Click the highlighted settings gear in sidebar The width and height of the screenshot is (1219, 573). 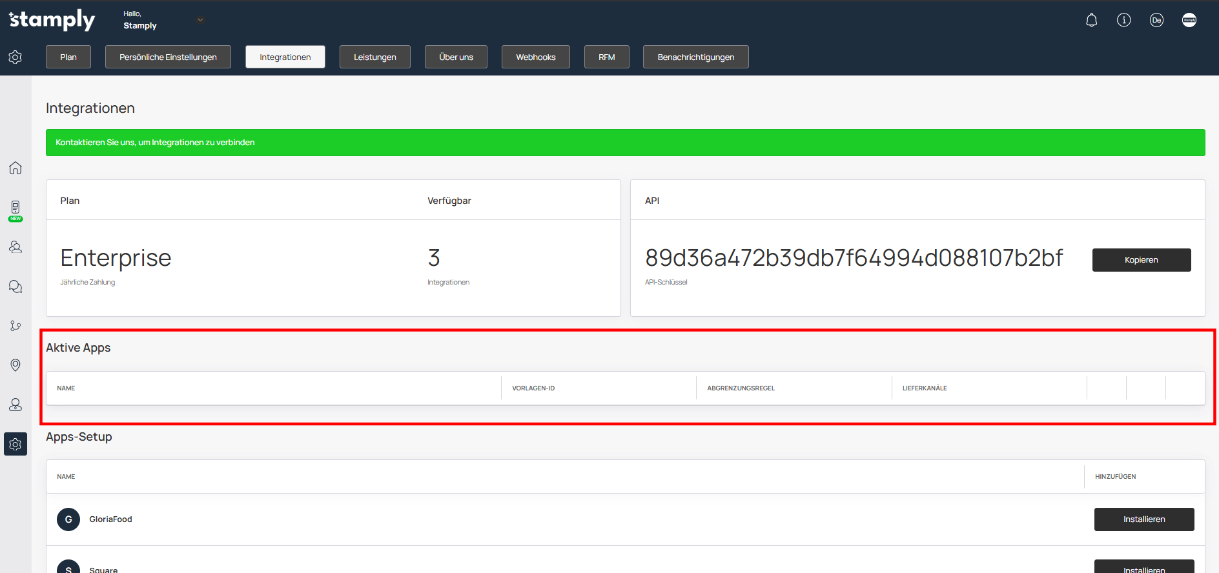point(15,444)
